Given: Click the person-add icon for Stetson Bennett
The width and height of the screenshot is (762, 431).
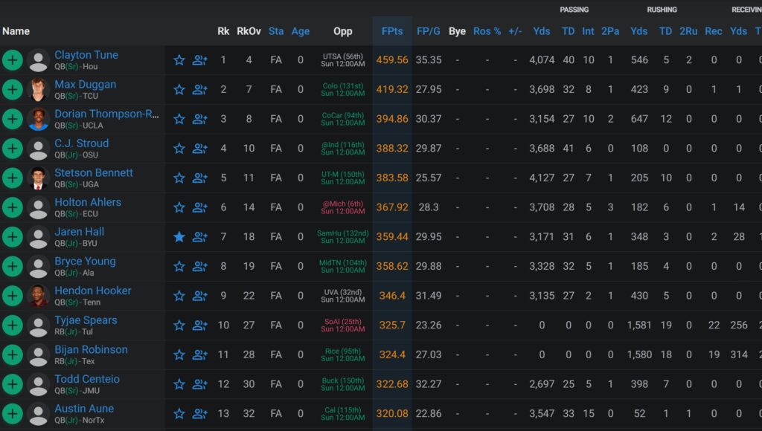Looking at the screenshot, I should [199, 178].
